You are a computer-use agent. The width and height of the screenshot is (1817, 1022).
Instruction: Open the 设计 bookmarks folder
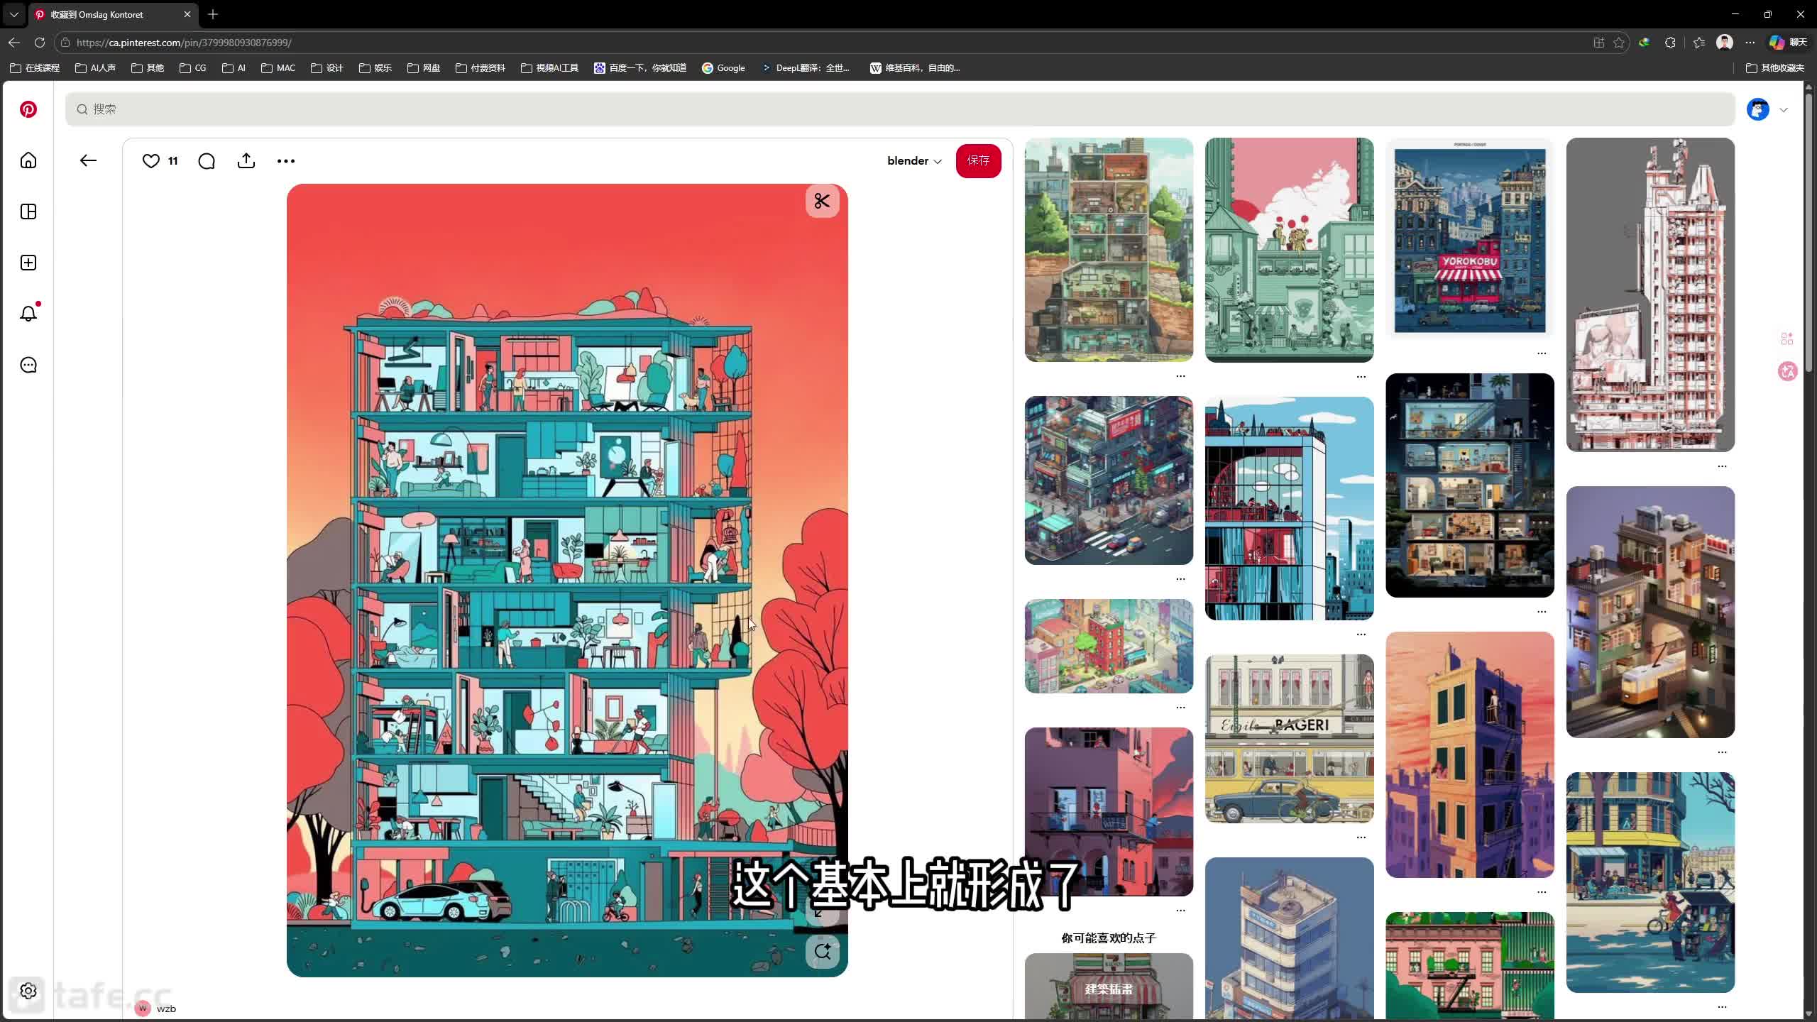click(x=327, y=68)
